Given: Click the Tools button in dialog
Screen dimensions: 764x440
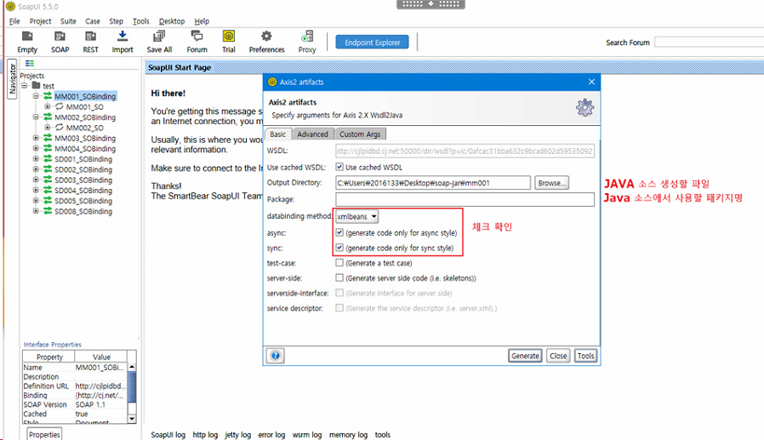Looking at the screenshot, I should [x=585, y=356].
